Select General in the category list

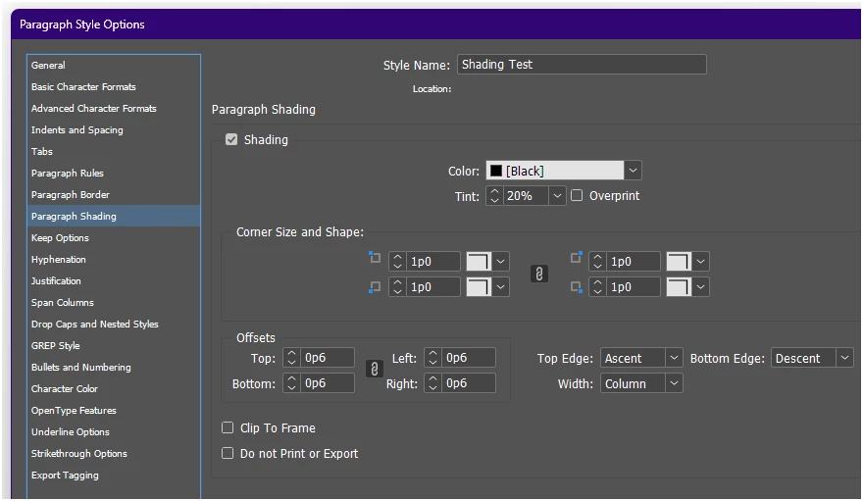click(x=114, y=65)
